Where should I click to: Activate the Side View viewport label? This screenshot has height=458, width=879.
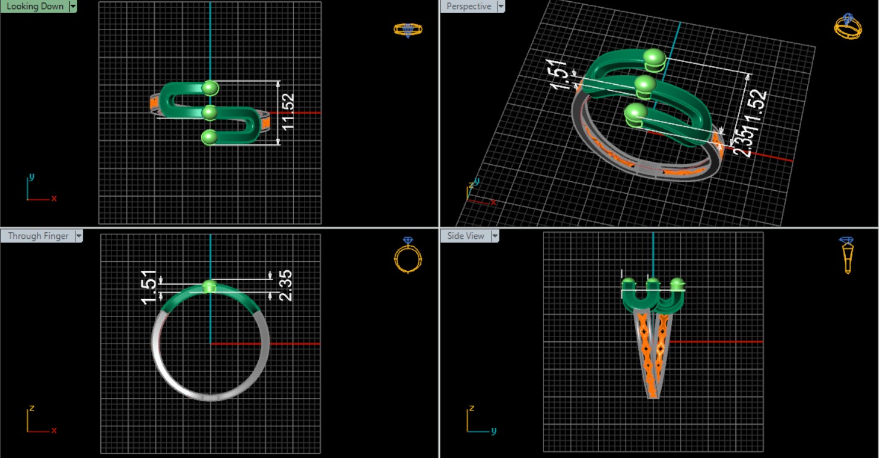coord(465,236)
